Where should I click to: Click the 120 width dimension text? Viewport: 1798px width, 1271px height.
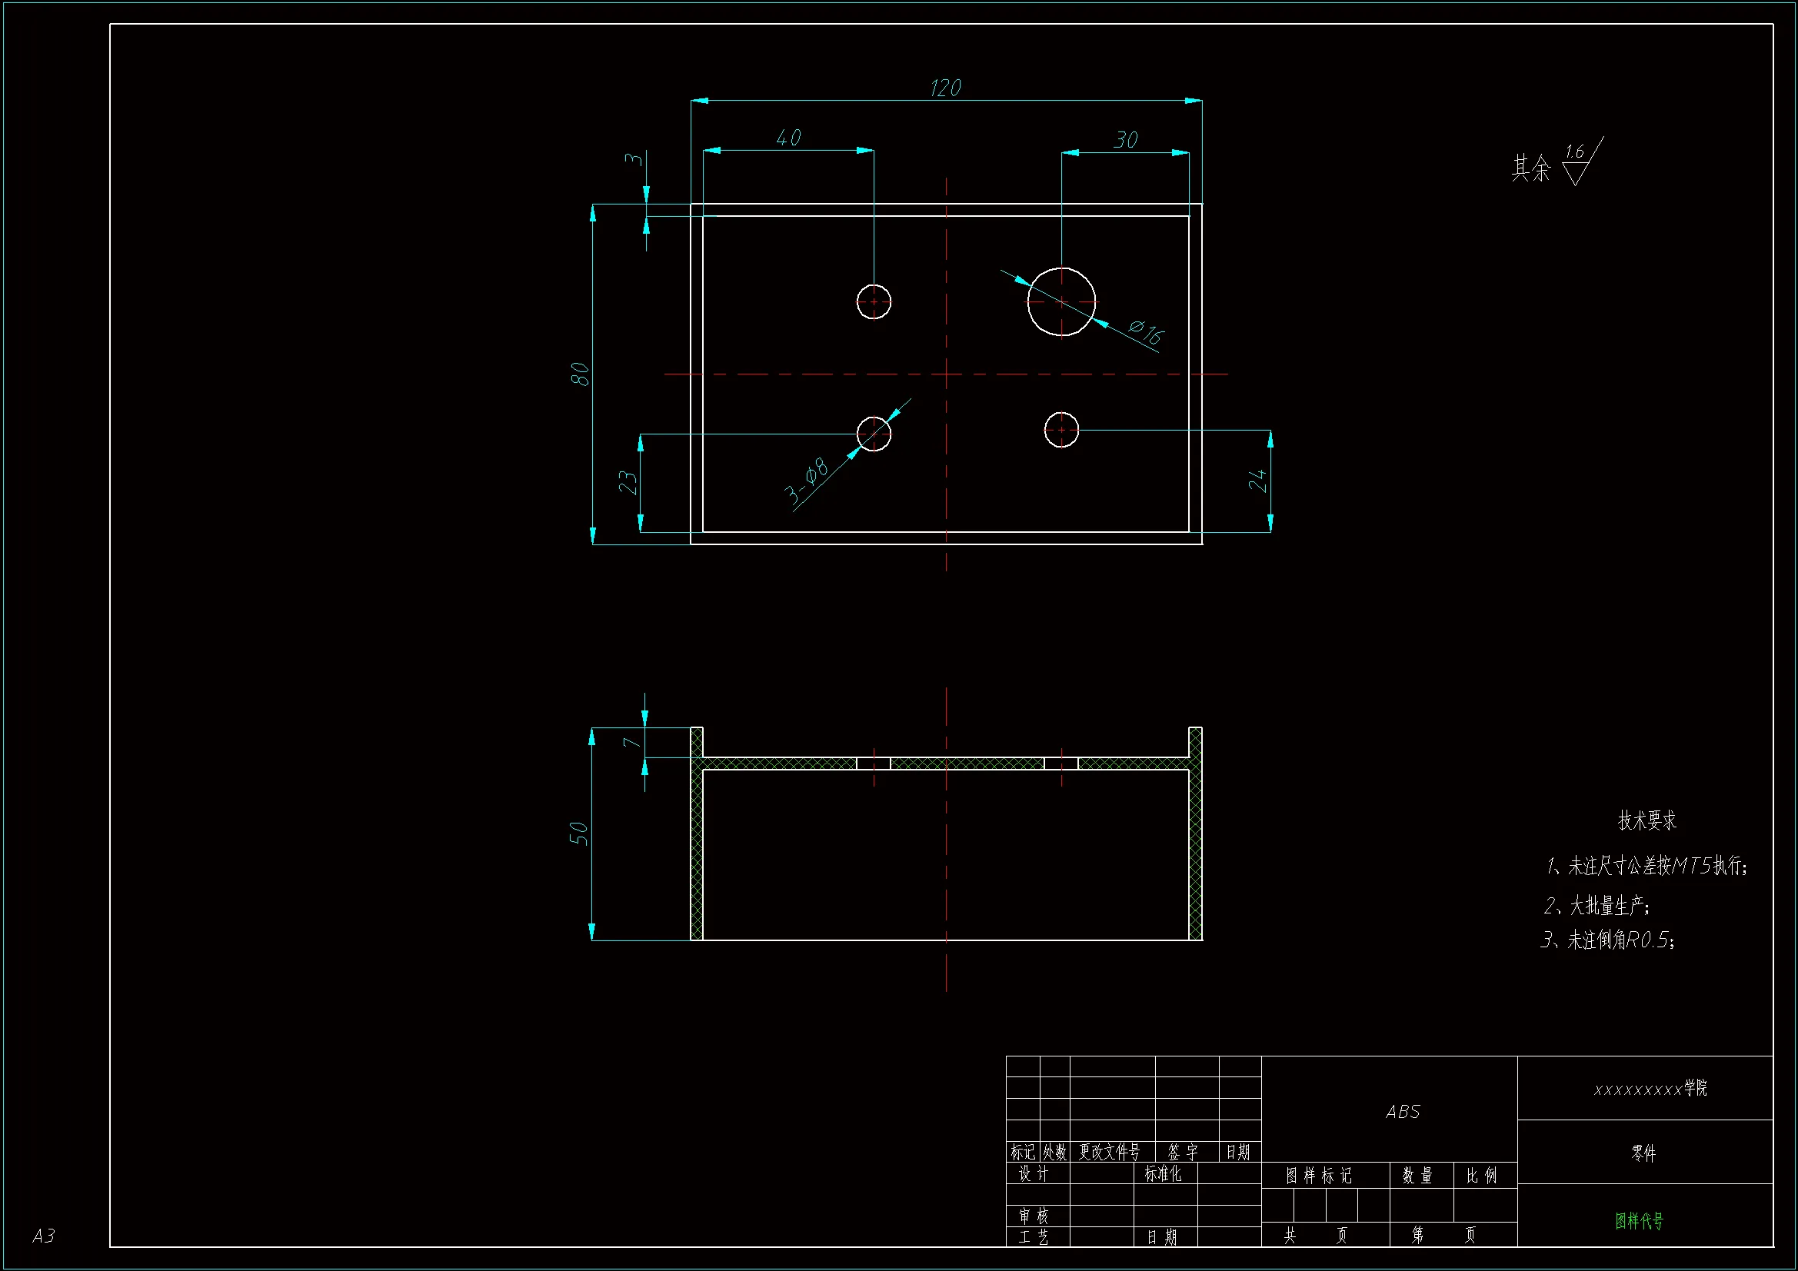(945, 88)
